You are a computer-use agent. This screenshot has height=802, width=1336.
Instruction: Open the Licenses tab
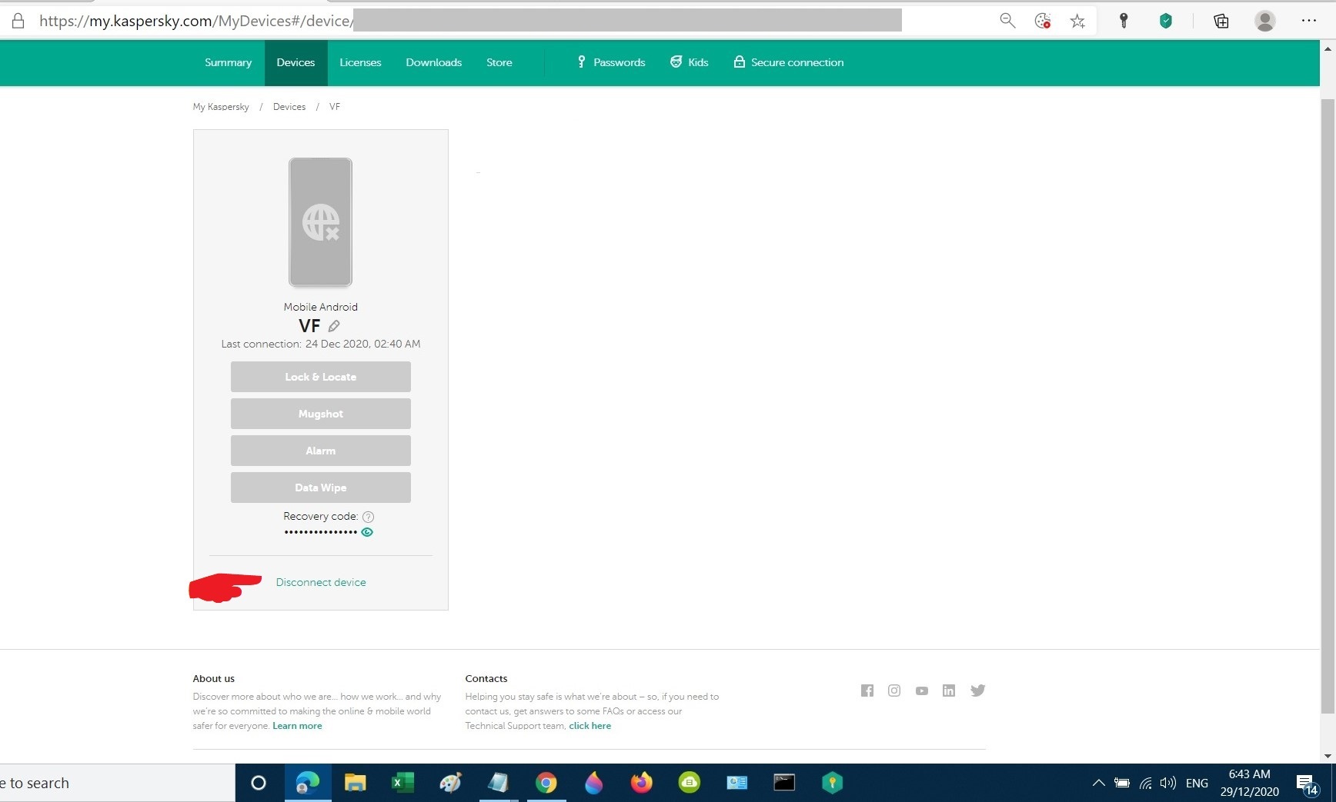(360, 62)
